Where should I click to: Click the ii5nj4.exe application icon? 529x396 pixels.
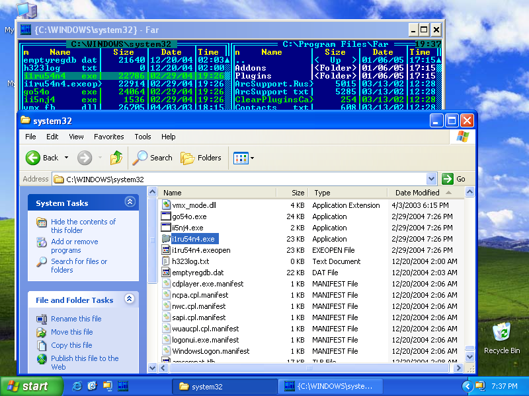166,227
